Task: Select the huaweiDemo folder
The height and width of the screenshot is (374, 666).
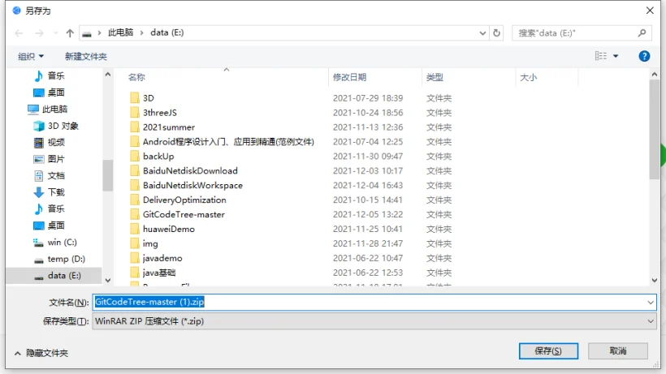Action: pos(162,229)
